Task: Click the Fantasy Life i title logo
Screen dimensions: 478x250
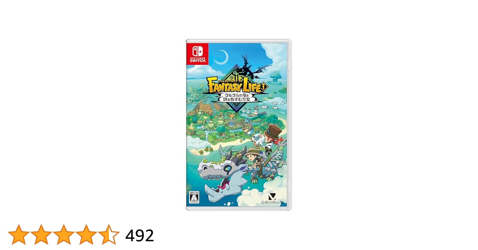Action: point(237,84)
